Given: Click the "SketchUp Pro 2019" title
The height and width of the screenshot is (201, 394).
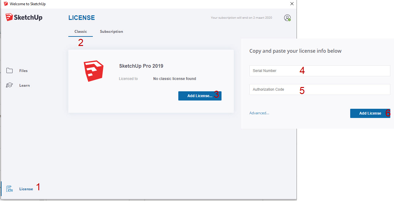Looking at the screenshot, I should coord(141,66).
